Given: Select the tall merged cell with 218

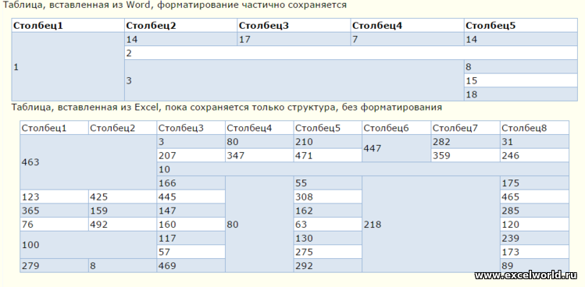Looking at the screenshot, I should (431, 224).
